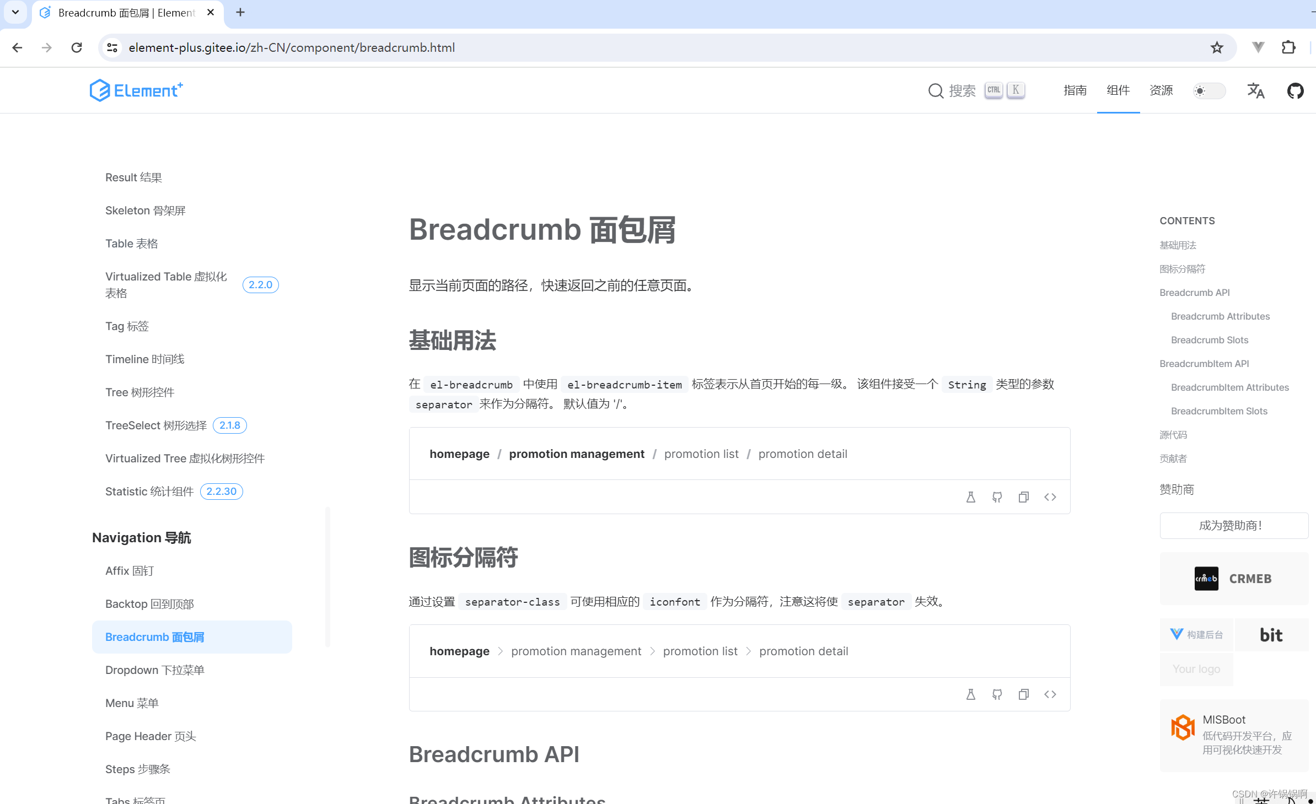Jump to 源代码 in contents
Screen dimensions: 1316x804
(1173, 435)
